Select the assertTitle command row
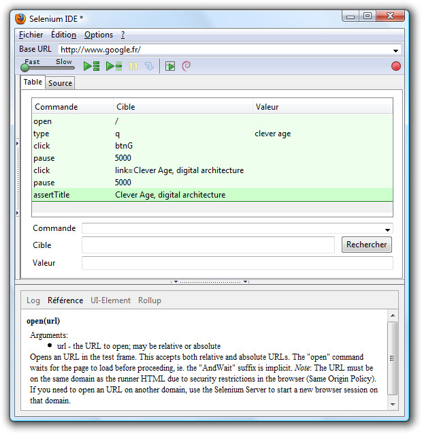This screenshot has width=422, height=434. pyautogui.click(x=212, y=195)
